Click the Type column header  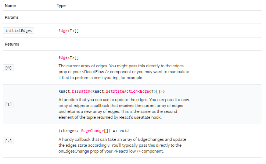coord(61,6)
